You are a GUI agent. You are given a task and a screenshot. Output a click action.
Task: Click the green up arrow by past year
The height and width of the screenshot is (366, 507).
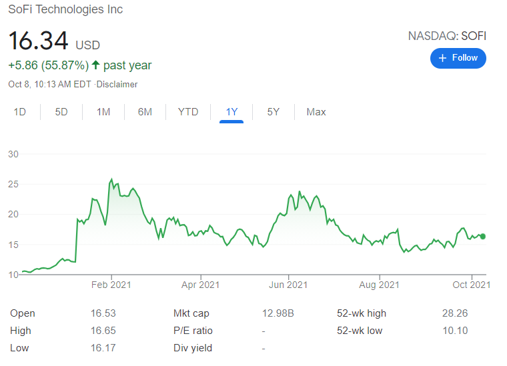click(95, 65)
